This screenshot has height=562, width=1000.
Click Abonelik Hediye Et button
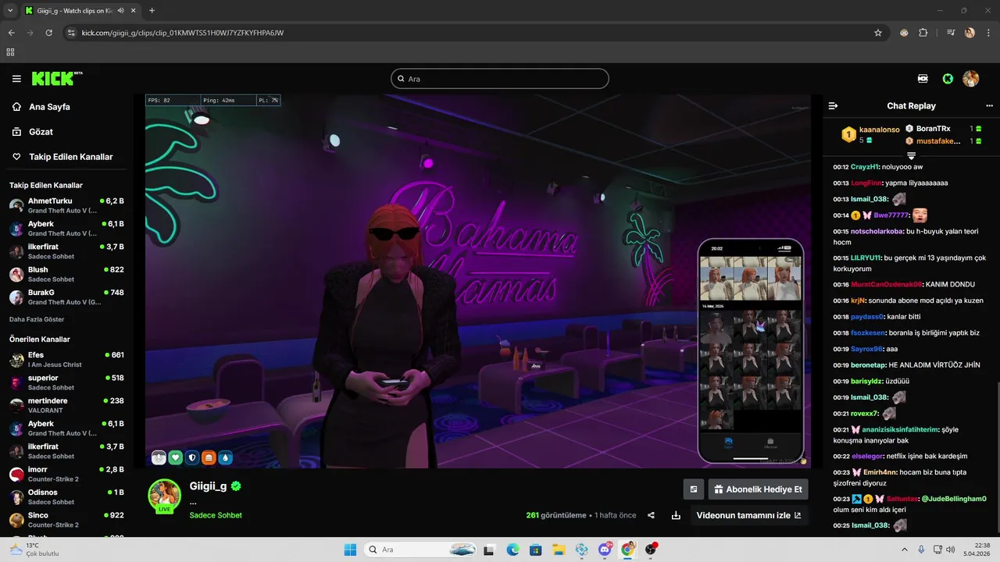tap(758, 489)
